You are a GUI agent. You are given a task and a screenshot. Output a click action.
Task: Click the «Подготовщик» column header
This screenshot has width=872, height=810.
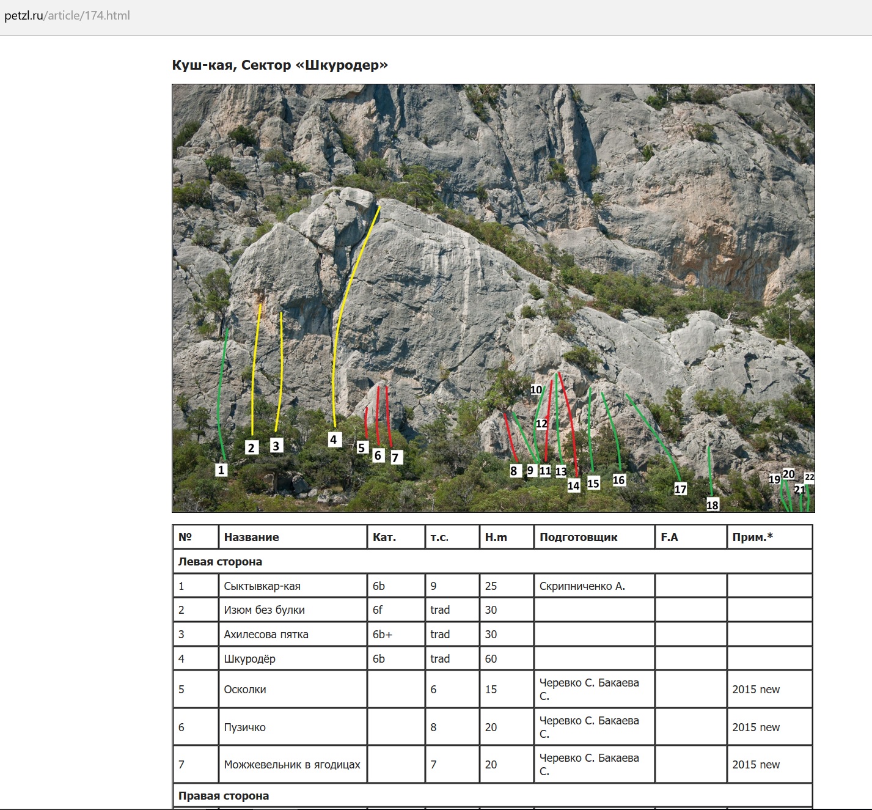click(x=578, y=537)
